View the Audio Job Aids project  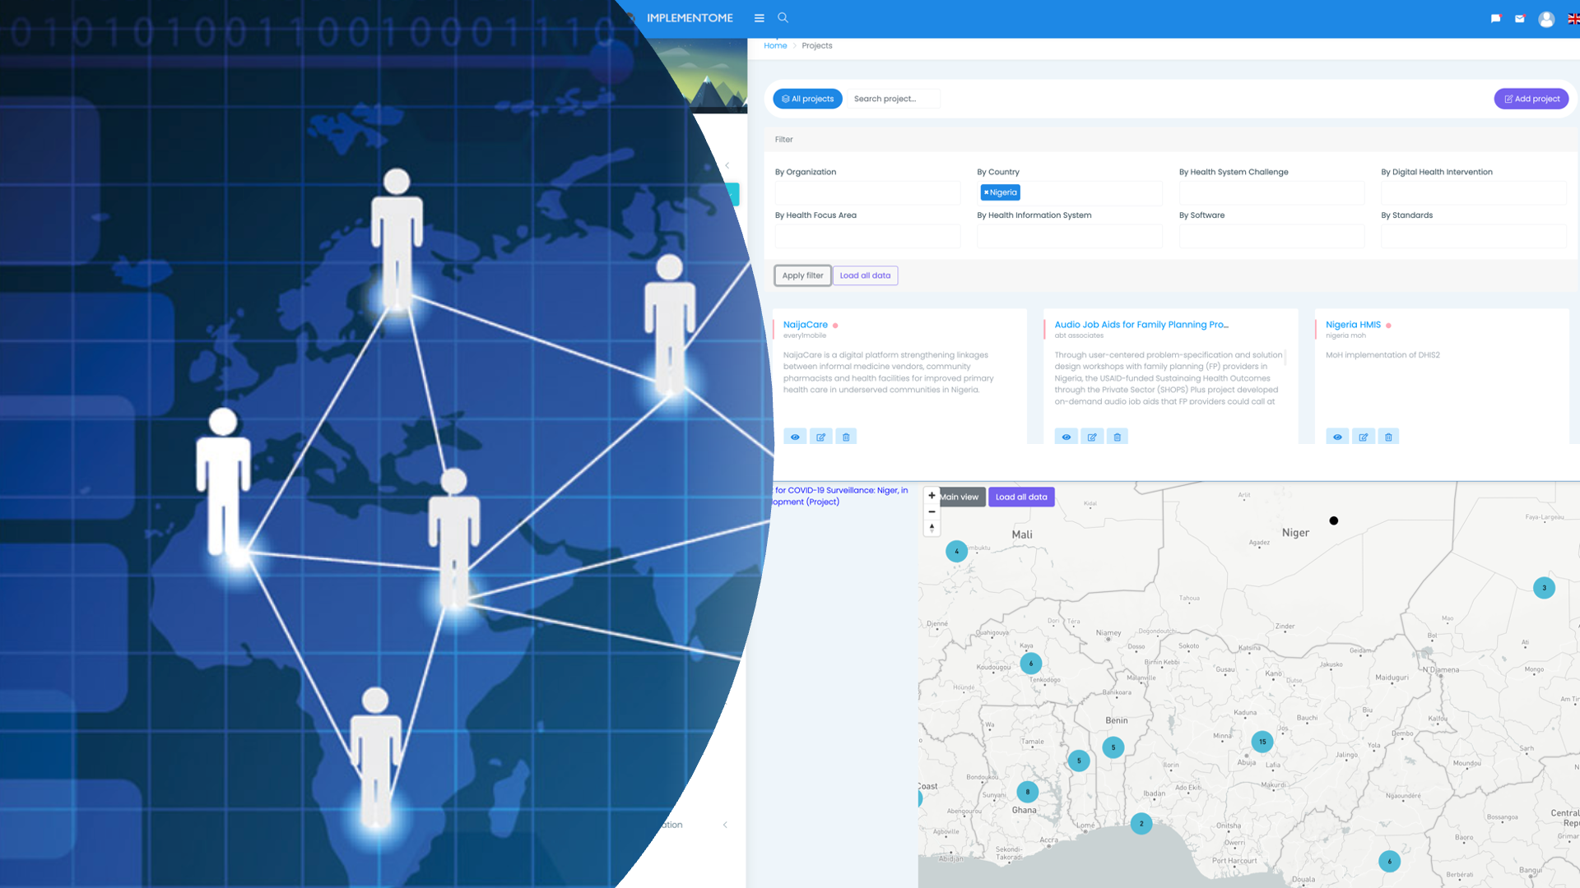[x=1066, y=437]
